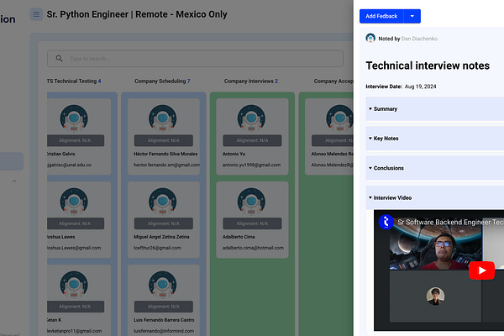Click Antonio Yu astronaut avatar

[x=251, y=118]
